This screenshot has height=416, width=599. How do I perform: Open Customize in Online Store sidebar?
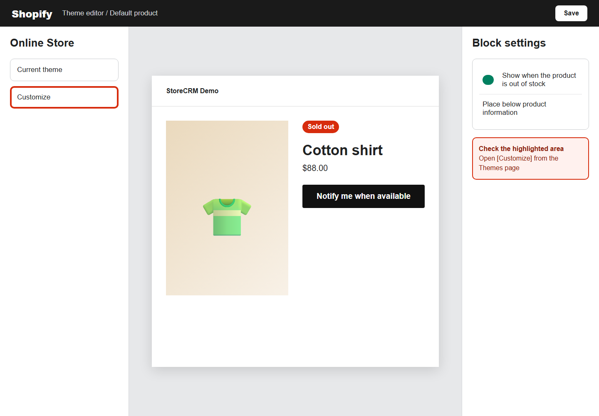(64, 97)
